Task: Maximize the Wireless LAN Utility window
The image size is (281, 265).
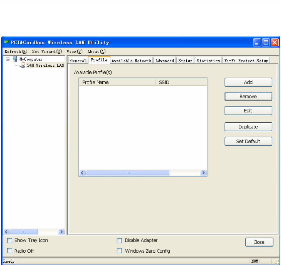Action: click(x=266, y=42)
